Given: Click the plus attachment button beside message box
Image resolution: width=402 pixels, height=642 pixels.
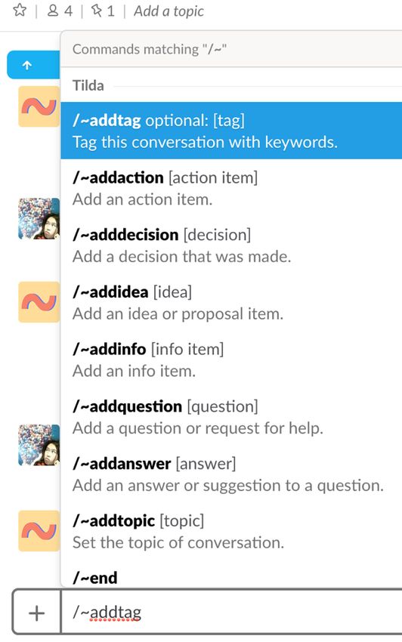Looking at the screenshot, I should point(36,613).
